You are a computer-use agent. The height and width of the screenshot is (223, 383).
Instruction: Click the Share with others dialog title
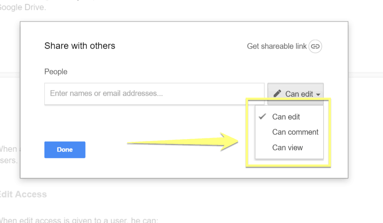pyautogui.click(x=79, y=46)
